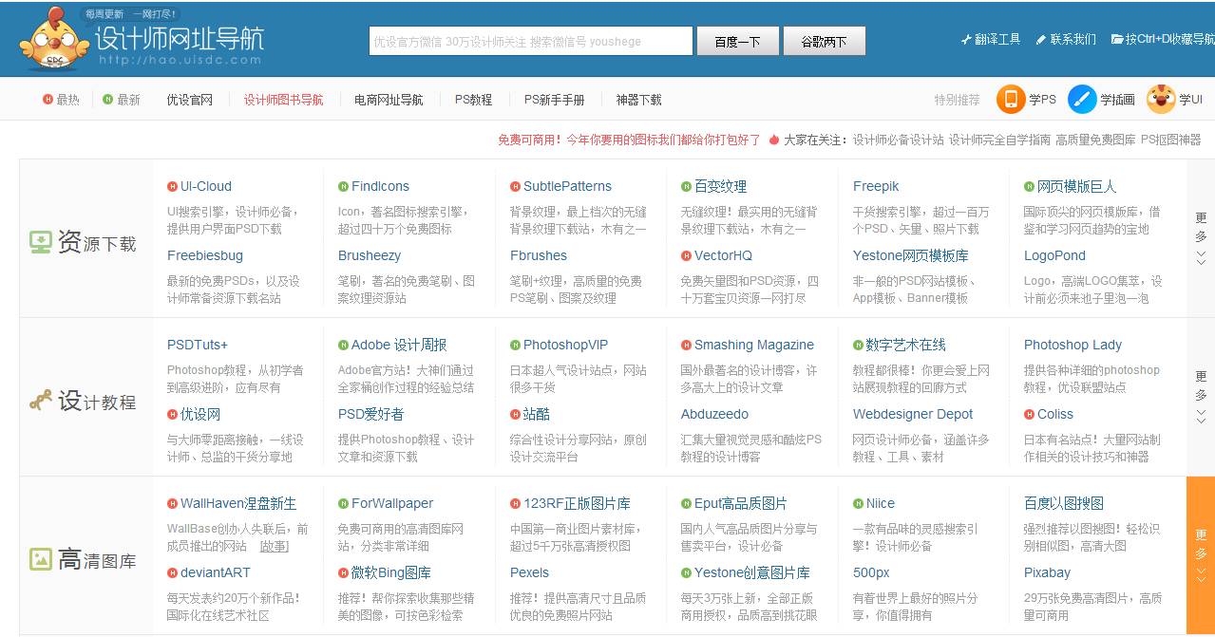Click the badge icon beside 站酷
The image size is (1215, 637).
[x=515, y=415]
